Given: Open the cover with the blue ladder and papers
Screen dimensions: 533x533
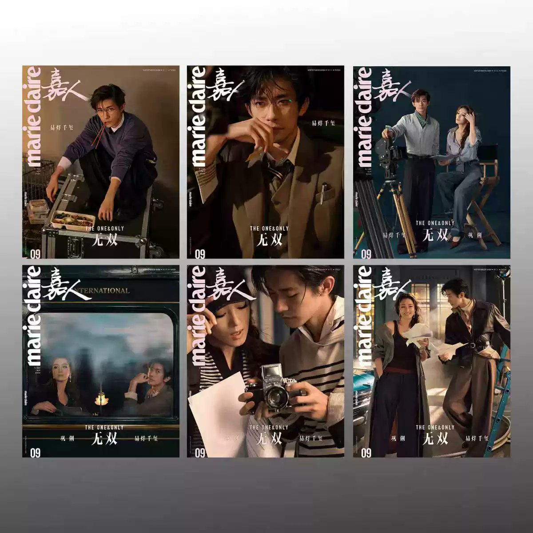Looking at the screenshot, I should pyautogui.click(x=432, y=362).
